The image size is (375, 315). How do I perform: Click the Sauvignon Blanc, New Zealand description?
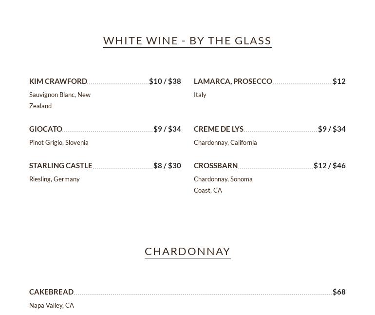pos(59,100)
